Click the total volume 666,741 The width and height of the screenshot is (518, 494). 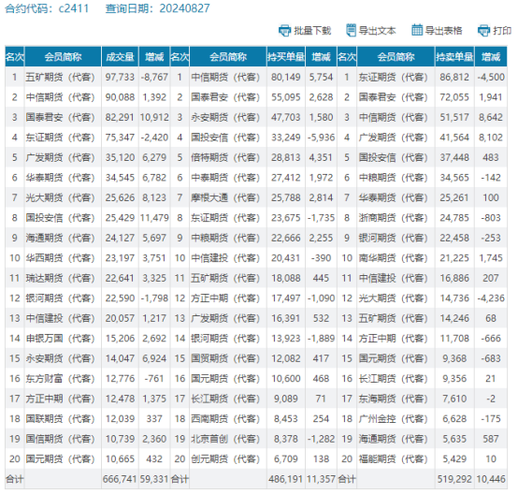[x=120, y=479]
